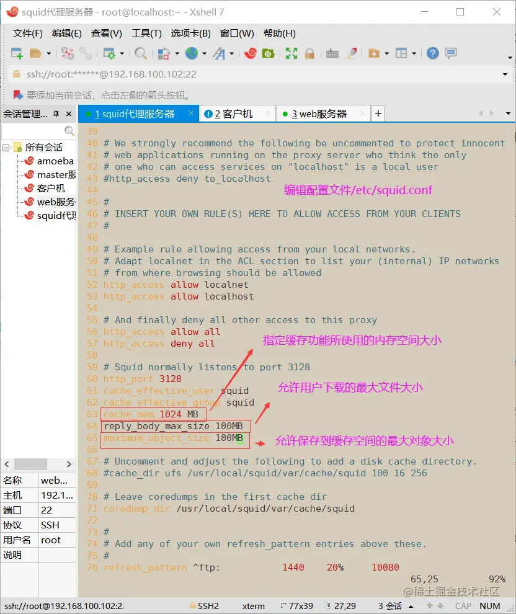Click the speech bubble feedback icon

click(451, 53)
